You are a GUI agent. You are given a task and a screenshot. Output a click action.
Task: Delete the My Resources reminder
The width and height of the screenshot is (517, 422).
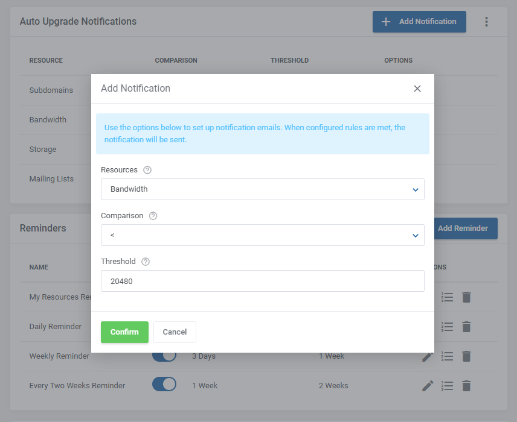pos(466,297)
